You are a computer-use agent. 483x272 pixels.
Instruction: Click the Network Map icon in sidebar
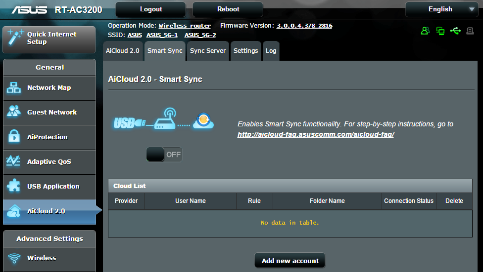point(14,87)
